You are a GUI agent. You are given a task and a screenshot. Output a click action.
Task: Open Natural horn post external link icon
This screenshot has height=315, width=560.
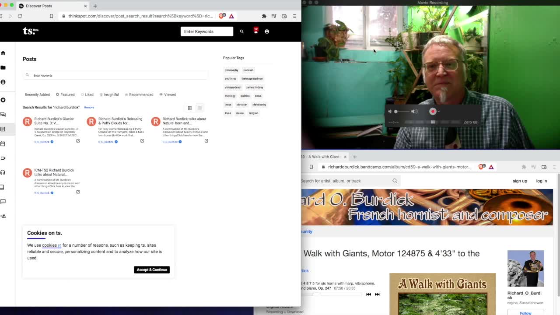tap(206, 141)
